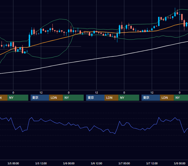Select the 東京 session block on 3/5
Image resolution: width=188 pixels, height=166 pixels.
(40, 98)
